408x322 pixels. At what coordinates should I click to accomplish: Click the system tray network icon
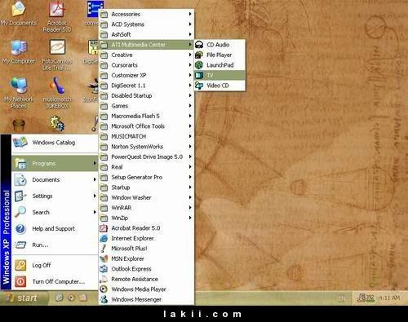click(x=361, y=298)
